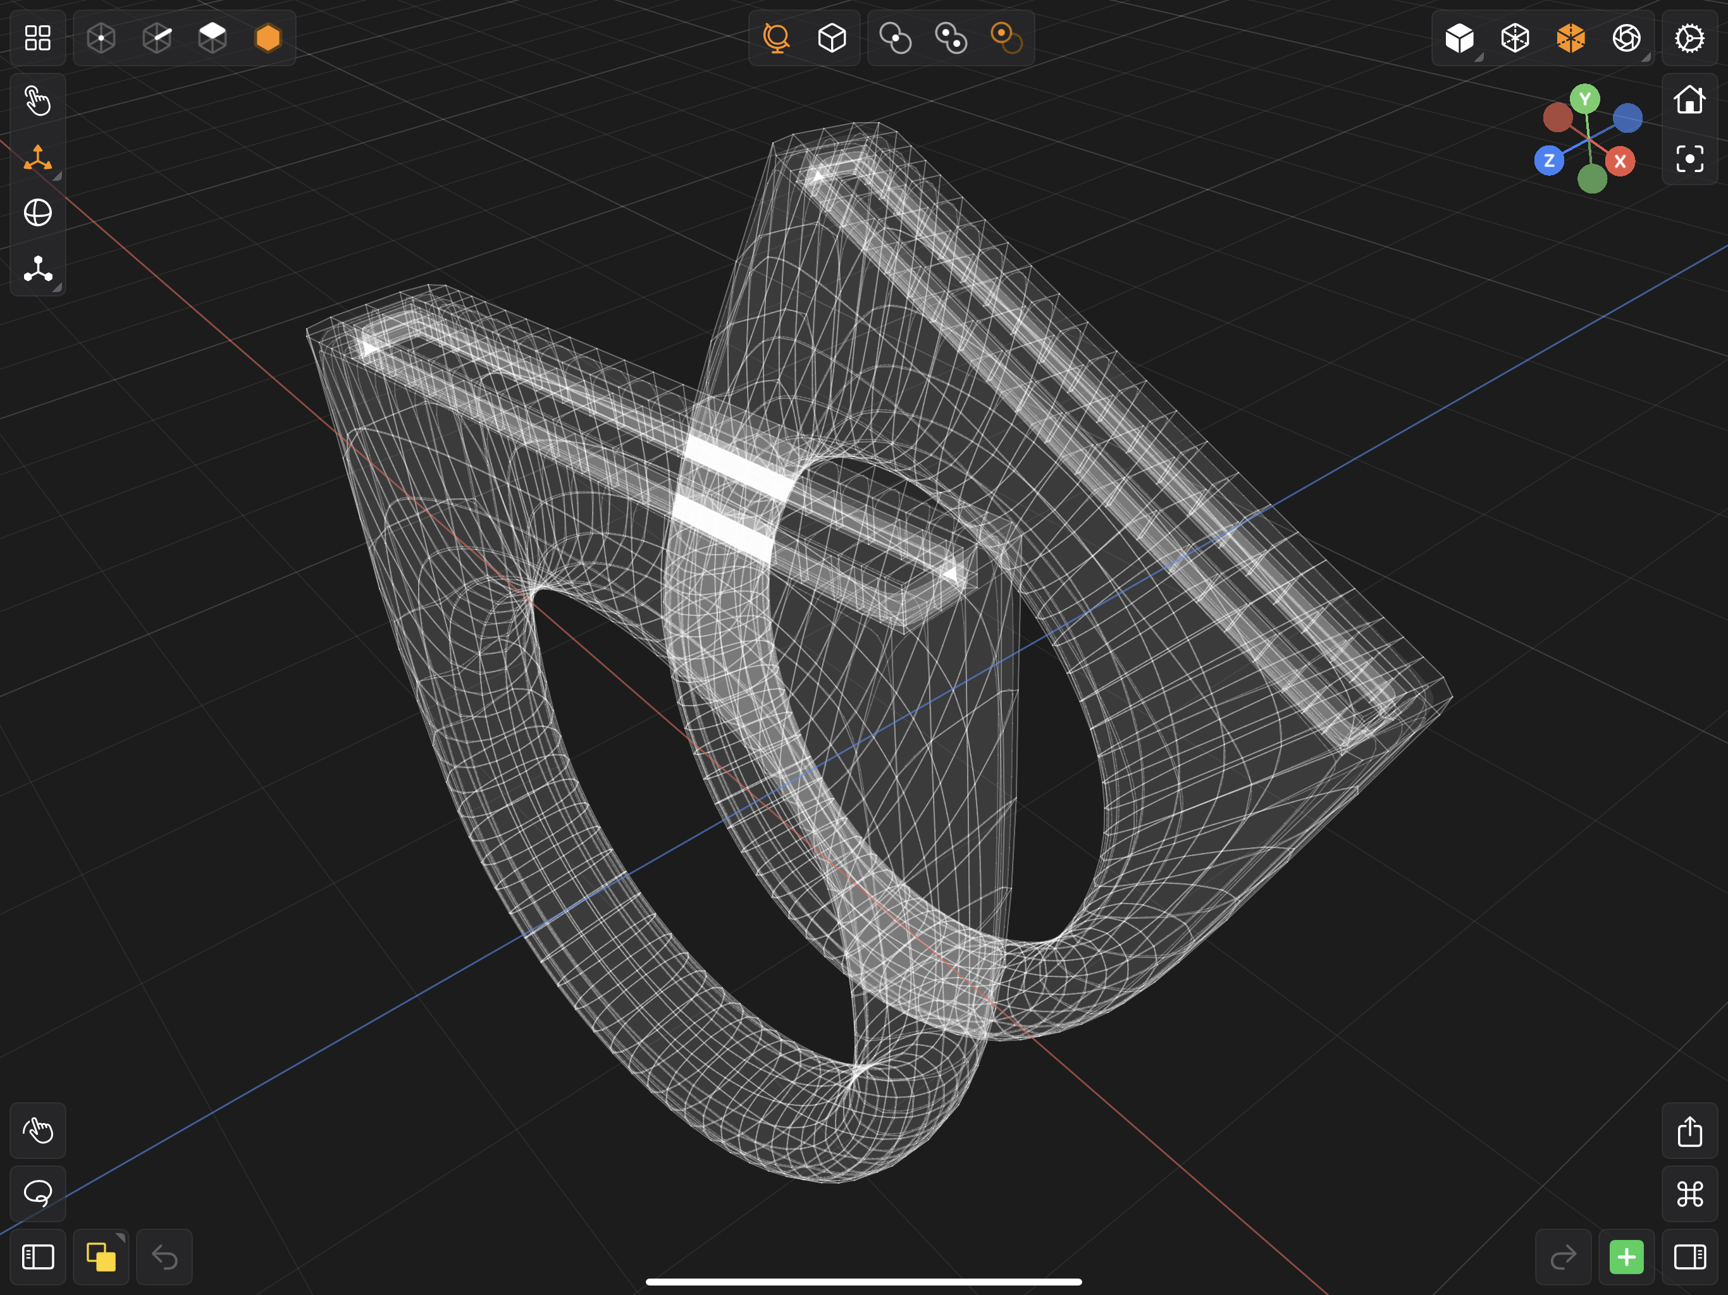
Task: Toggle the orange wireframe-on-solid display
Action: [x=1571, y=37]
